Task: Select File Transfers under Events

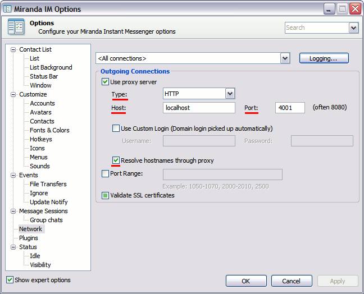Action: coord(48,184)
